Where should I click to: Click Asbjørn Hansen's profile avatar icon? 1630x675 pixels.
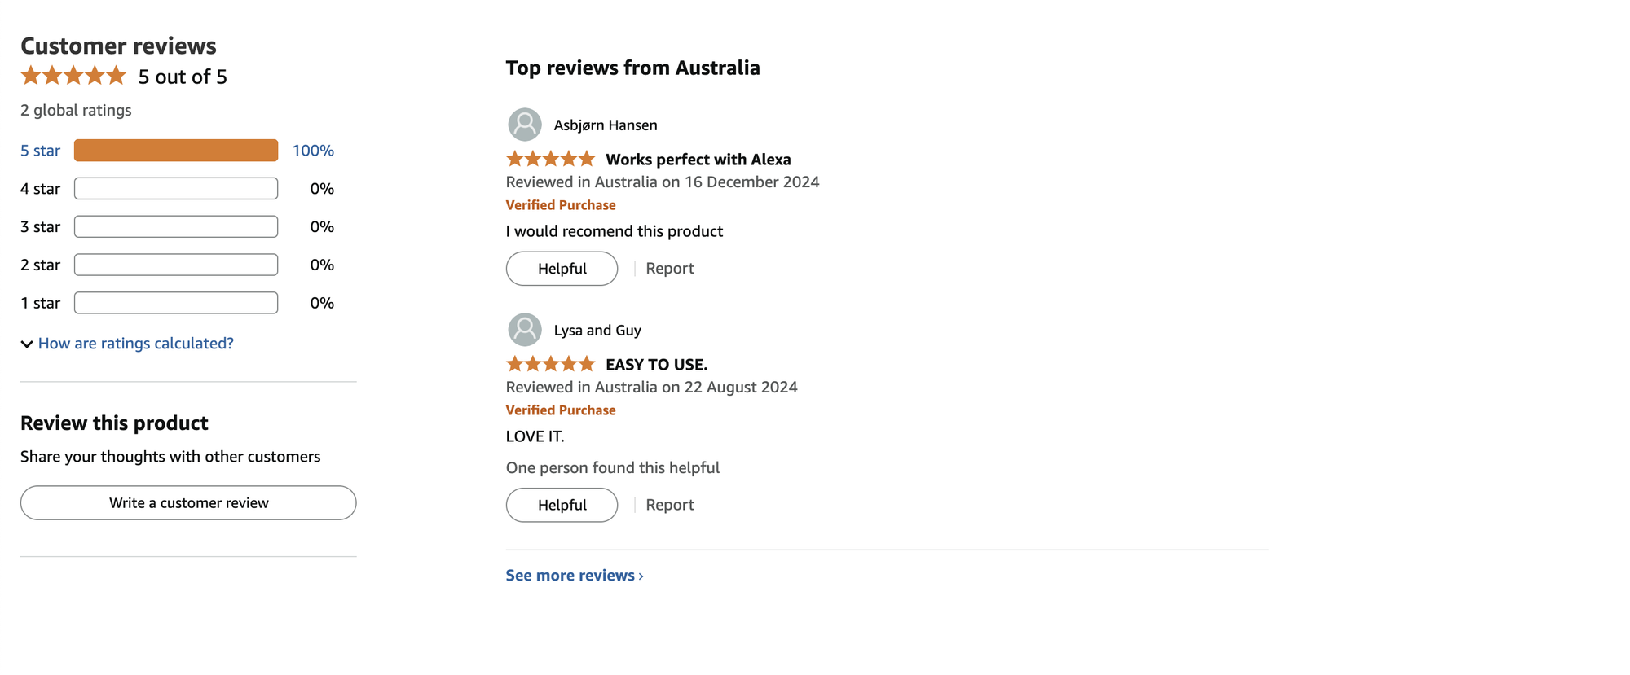pos(524,125)
